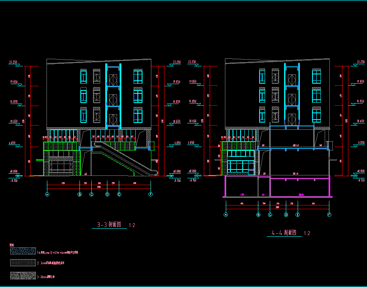Select axis F bubble under section 3-3
Screen dimensions: 367x287
(x=151, y=194)
